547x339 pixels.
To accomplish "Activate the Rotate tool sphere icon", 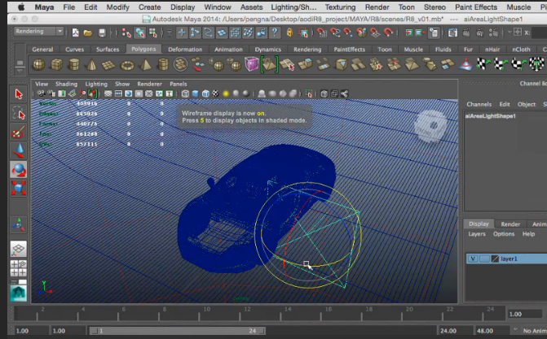I will click(x=19, y=170).
